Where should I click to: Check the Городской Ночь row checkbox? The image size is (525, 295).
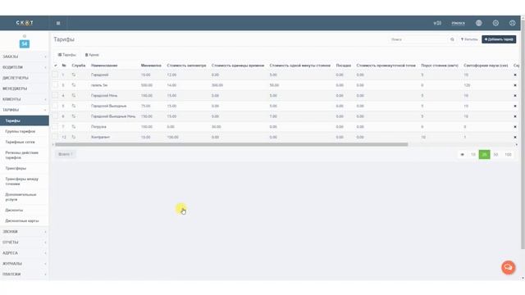tap(55, 95)
